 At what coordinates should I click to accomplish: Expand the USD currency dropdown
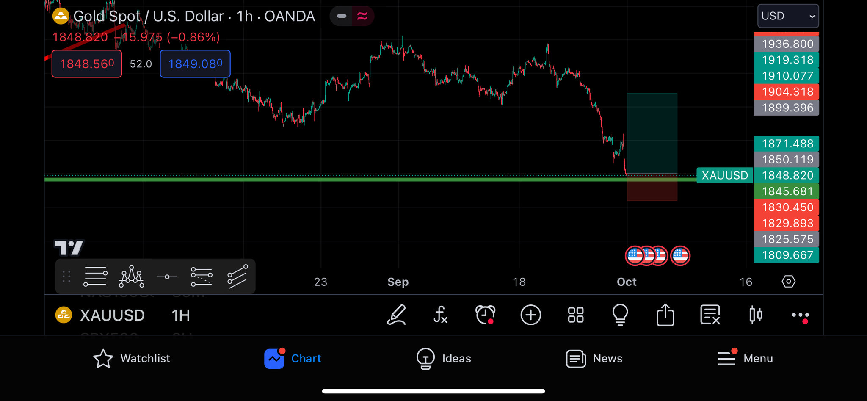[x=788, y=16]
